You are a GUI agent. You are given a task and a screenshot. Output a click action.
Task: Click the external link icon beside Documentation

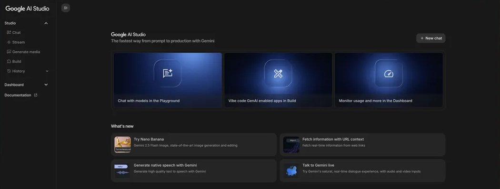coord(36,95)
